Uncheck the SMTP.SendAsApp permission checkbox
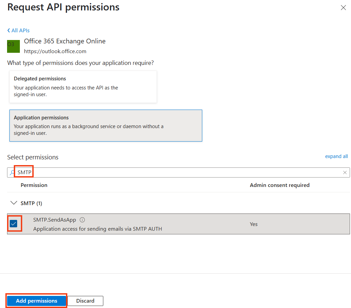 14,224
